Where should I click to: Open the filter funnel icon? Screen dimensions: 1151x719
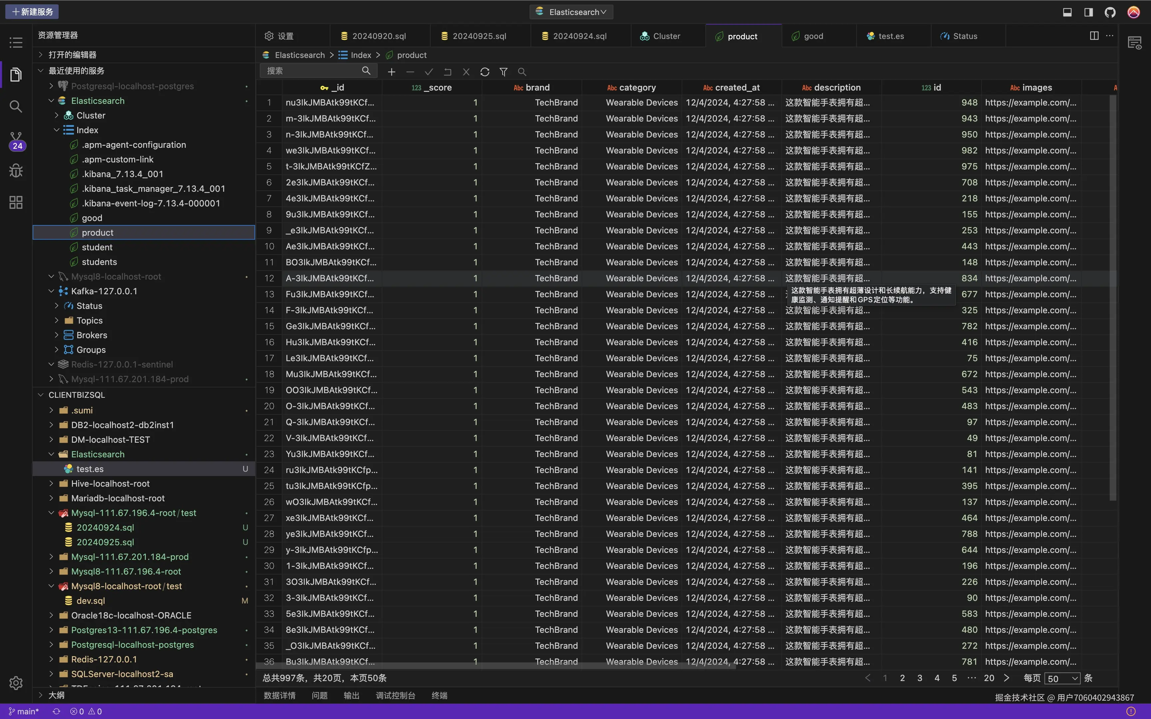point(503,72)
